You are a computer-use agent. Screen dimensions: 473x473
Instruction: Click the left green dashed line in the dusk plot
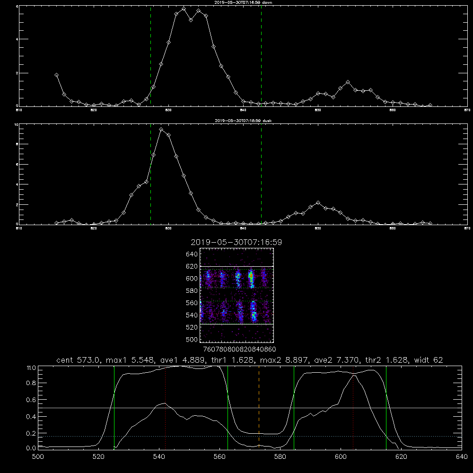[150, 175]
